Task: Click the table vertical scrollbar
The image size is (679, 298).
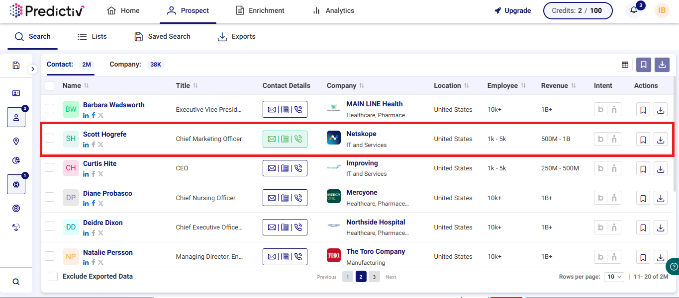Action: 675,134
